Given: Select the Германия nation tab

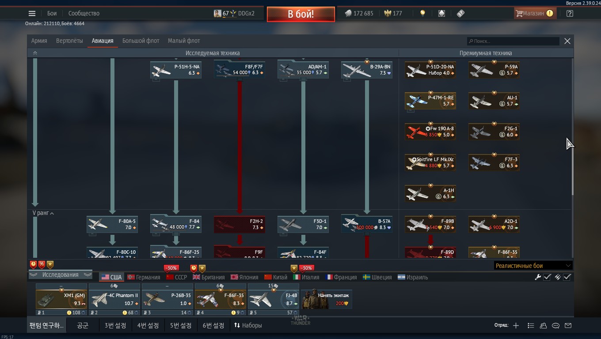Looking at the screenshot, I should (144, 277).
